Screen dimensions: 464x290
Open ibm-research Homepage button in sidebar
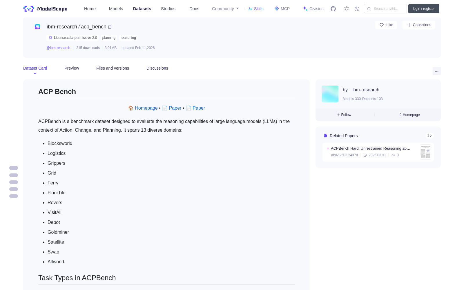(409, 115)
